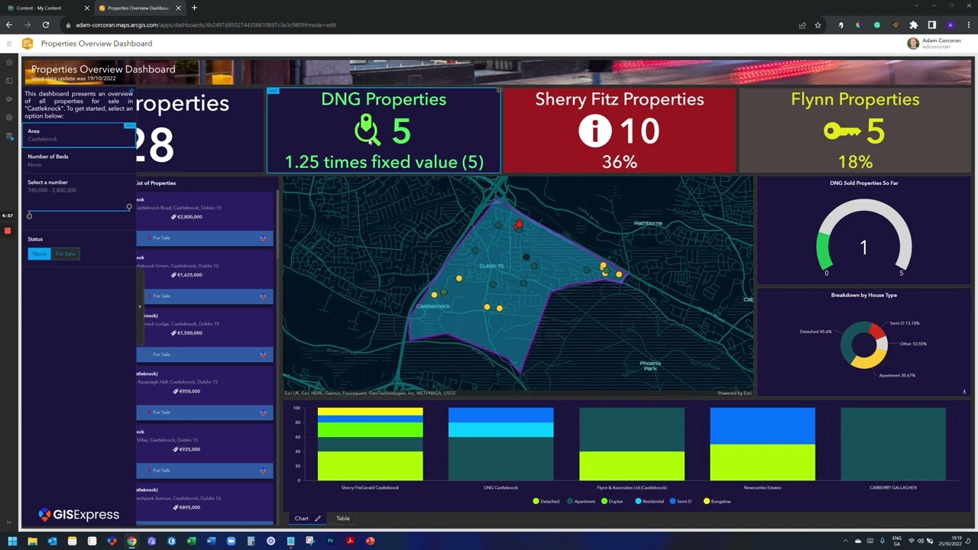Viewport: 978px width, 550px height.
Task: Close the Content - My Content tab
Action: click(86, 8)
